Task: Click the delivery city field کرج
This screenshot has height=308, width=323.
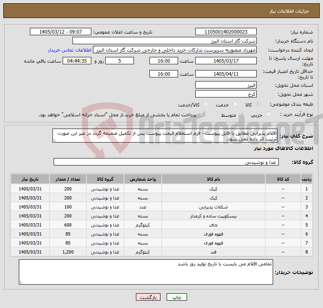Action: [x=226, y=94]
